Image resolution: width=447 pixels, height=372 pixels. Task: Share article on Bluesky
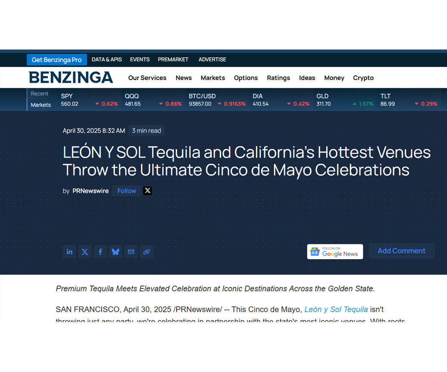coord(116,252)
